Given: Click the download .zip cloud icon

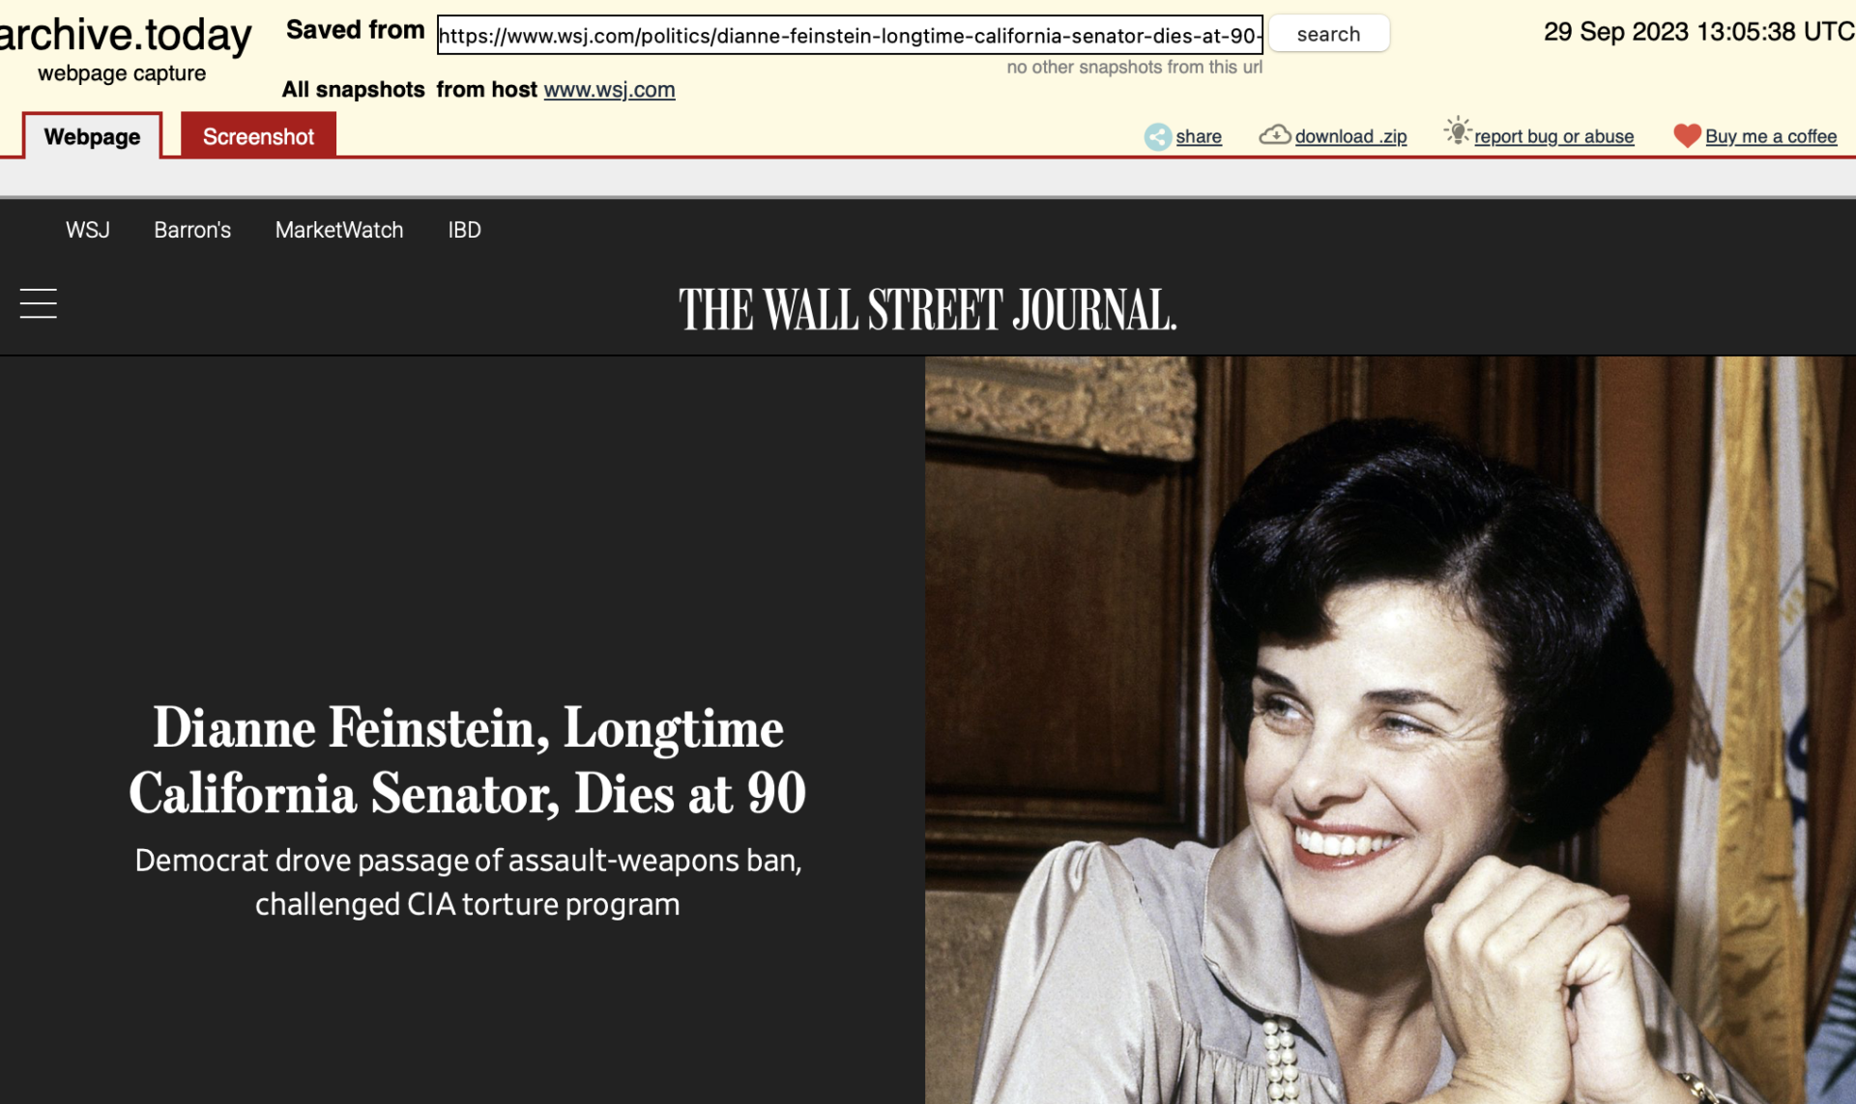Looking at the screenshot, I should coord(1275,135).
